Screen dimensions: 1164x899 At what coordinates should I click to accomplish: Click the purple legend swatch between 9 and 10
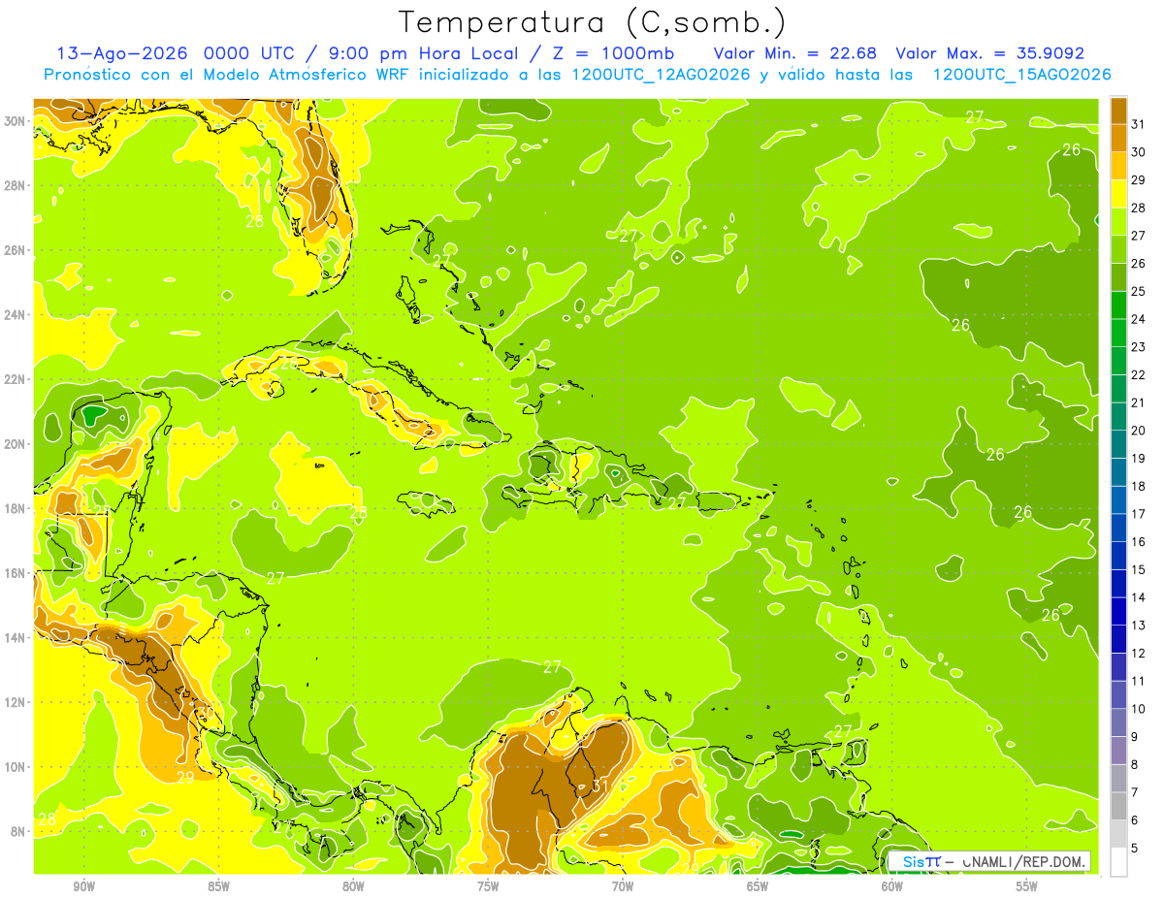click(x=1118, y=722)
